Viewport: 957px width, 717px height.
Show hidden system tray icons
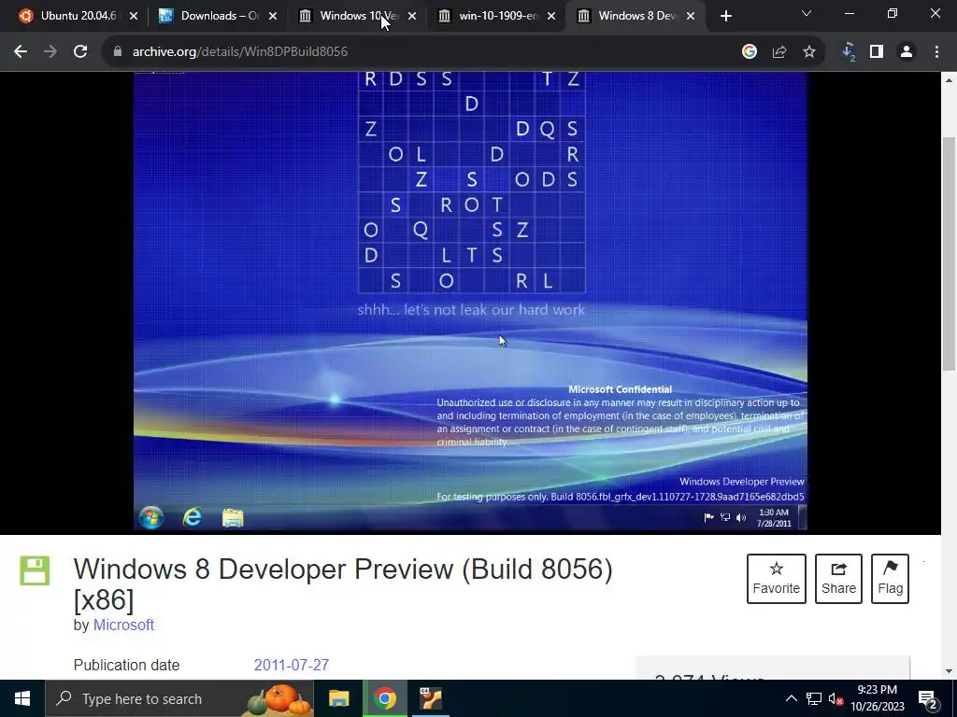click(x=791, y=698)
